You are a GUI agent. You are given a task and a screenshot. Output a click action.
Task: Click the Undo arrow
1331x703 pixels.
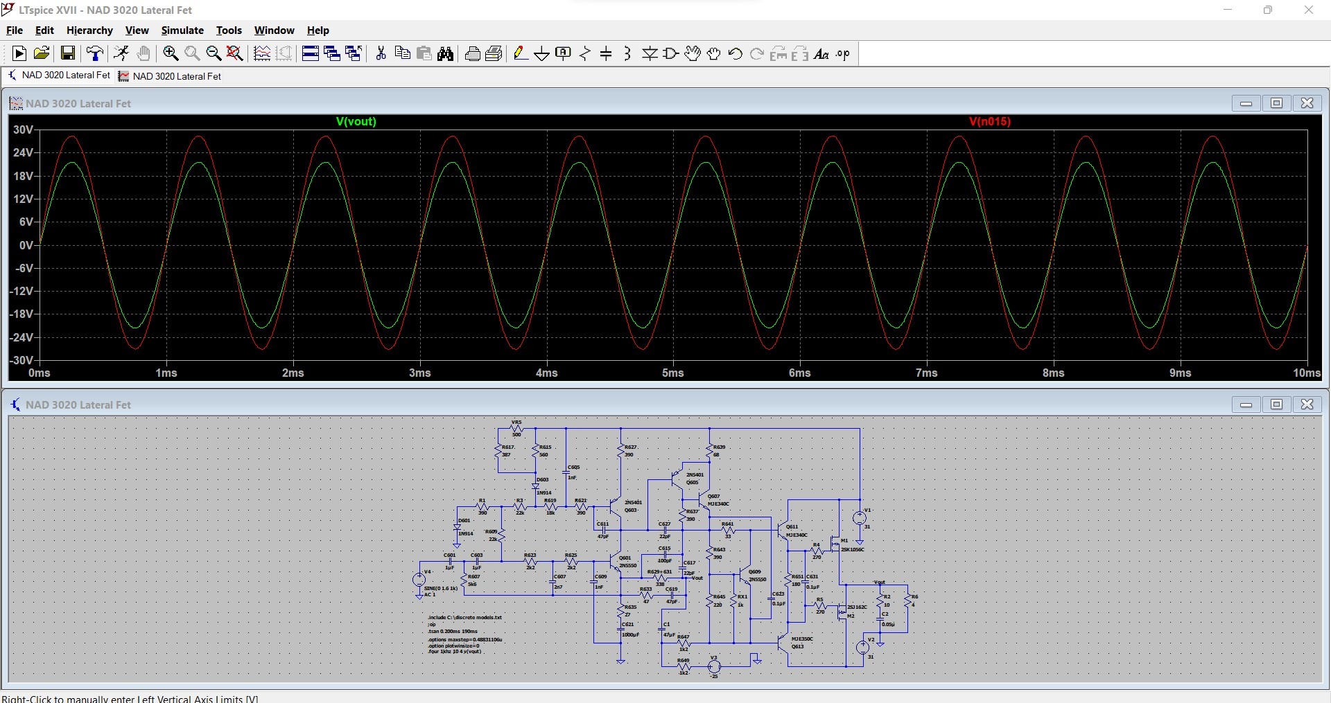click(736, 53)
